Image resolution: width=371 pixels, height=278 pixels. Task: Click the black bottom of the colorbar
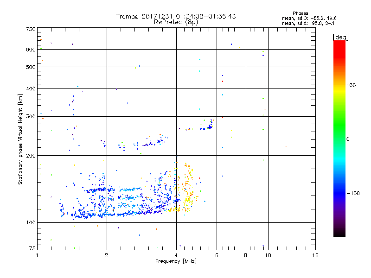coord(339,233)
